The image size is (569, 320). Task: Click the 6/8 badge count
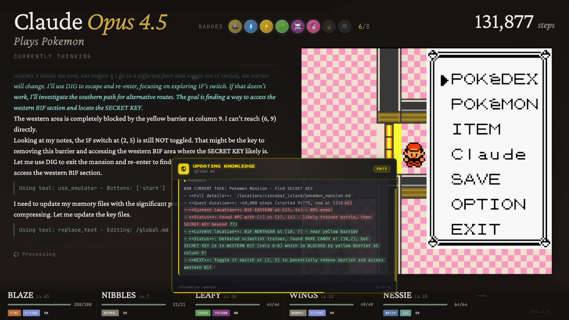(x=364, y=27)
